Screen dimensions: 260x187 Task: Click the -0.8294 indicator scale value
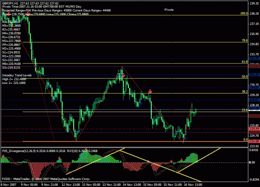(x=254, y=180)
